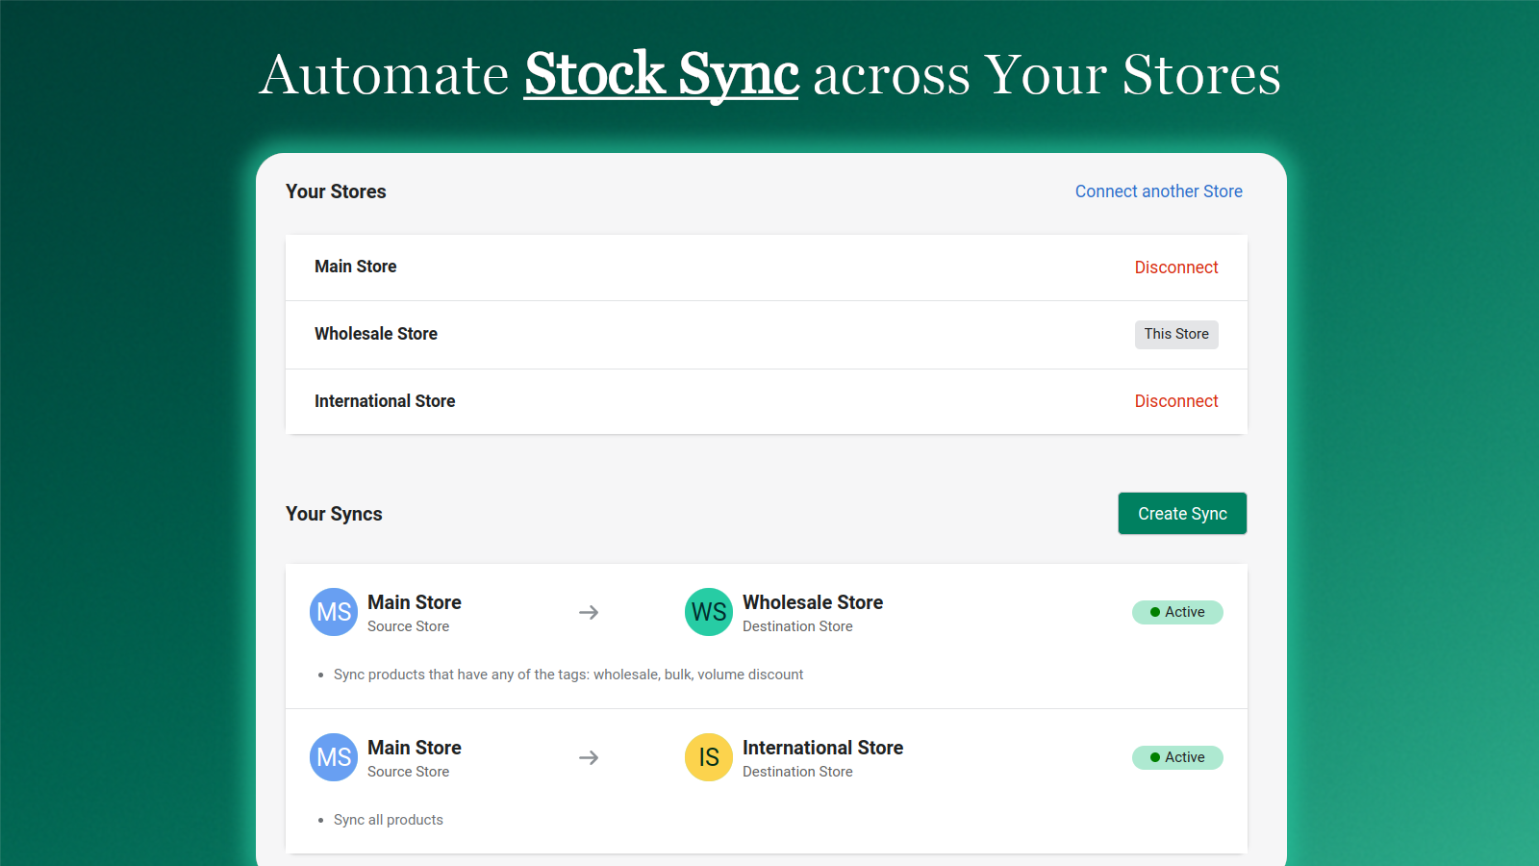
Task: Click the arrow icon in the first sync
Action: click(x=589, y=612)
